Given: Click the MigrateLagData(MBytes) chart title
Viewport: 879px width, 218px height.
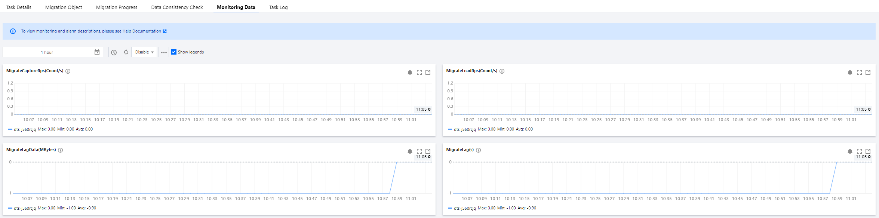Looking at the screenshot, I should [31, 150].
